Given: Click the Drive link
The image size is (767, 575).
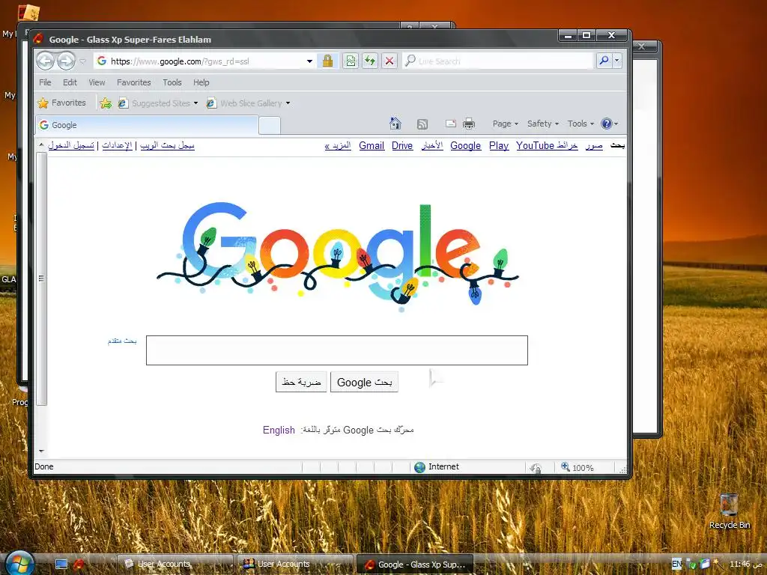Looking at the screenshot, I should click(402, 146).
